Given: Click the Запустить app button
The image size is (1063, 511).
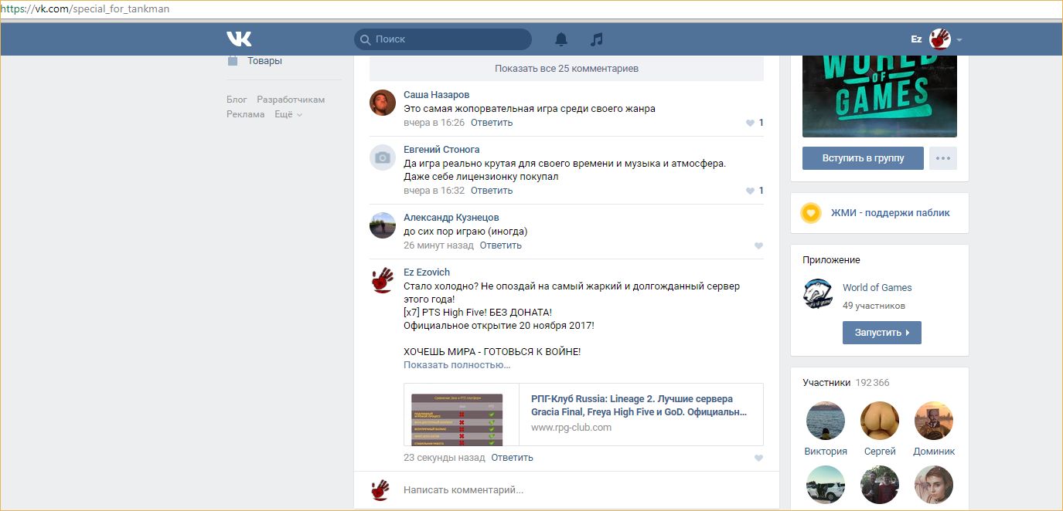Looking at the screenshot, I should [x=882, y=333].
